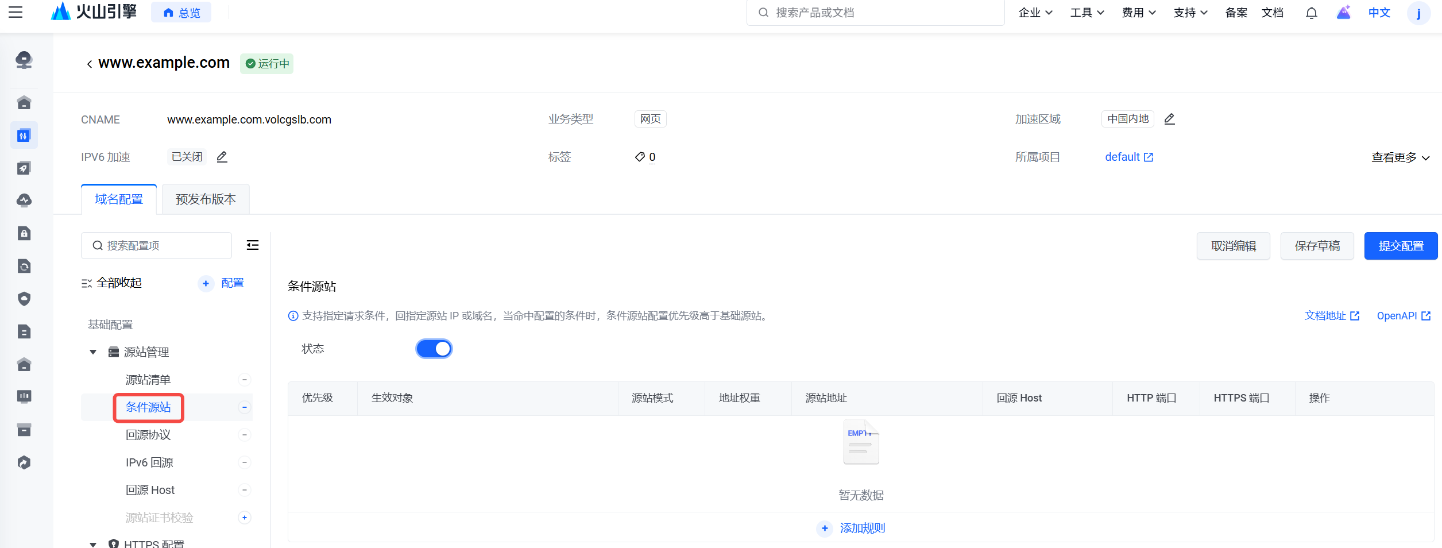Edit the IPV6 acceleration setting

click(222, 157)
